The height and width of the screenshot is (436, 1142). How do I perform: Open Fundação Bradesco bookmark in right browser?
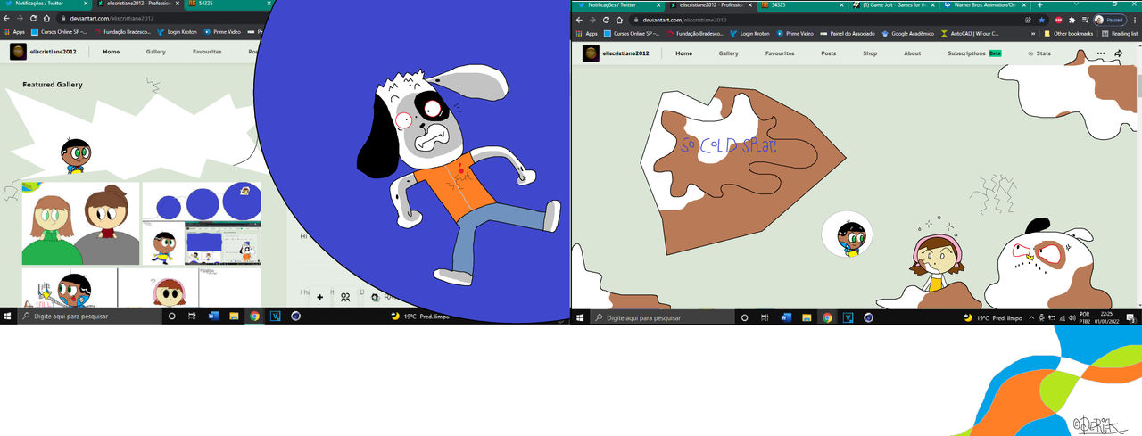694,33
